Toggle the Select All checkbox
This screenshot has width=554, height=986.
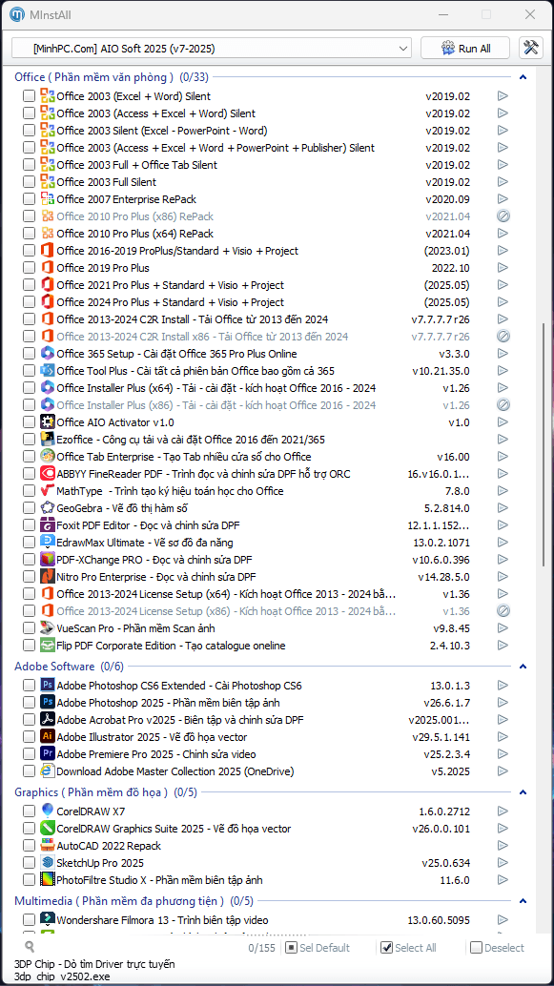coord(387,948)
